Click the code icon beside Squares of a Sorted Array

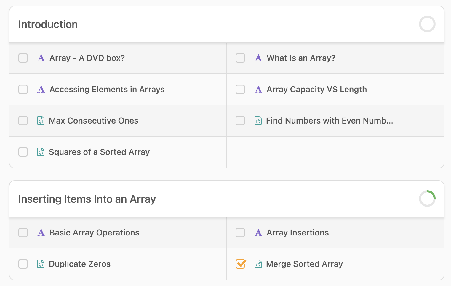[41, 152]
